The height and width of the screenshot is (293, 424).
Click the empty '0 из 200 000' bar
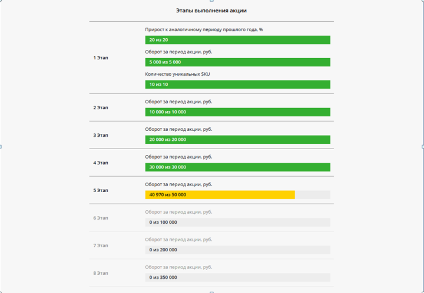[237, 250]
